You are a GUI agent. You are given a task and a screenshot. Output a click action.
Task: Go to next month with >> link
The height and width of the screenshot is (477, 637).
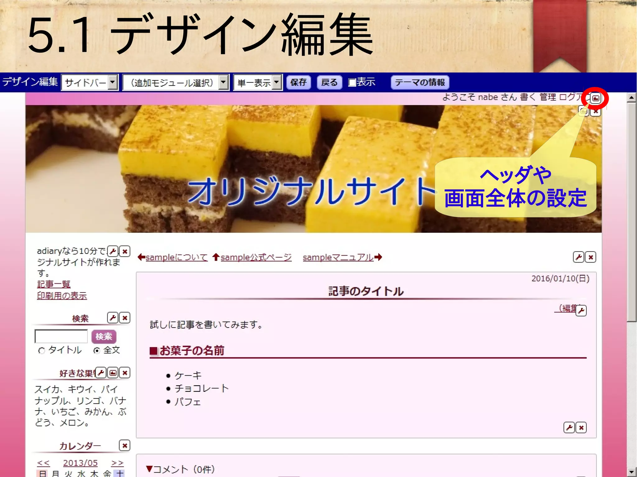pyautogui.click(x=117, y=463)
